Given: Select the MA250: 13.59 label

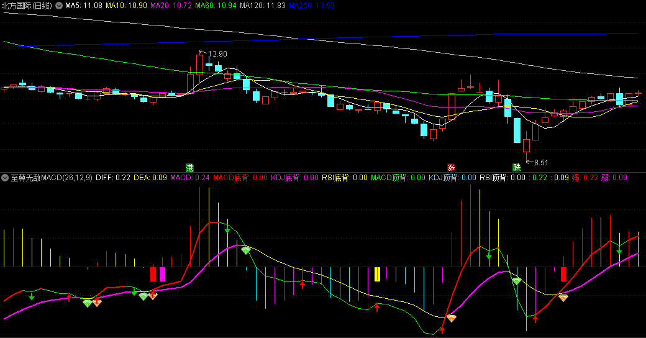Looking at the screenshot, I should pos(311,6).
